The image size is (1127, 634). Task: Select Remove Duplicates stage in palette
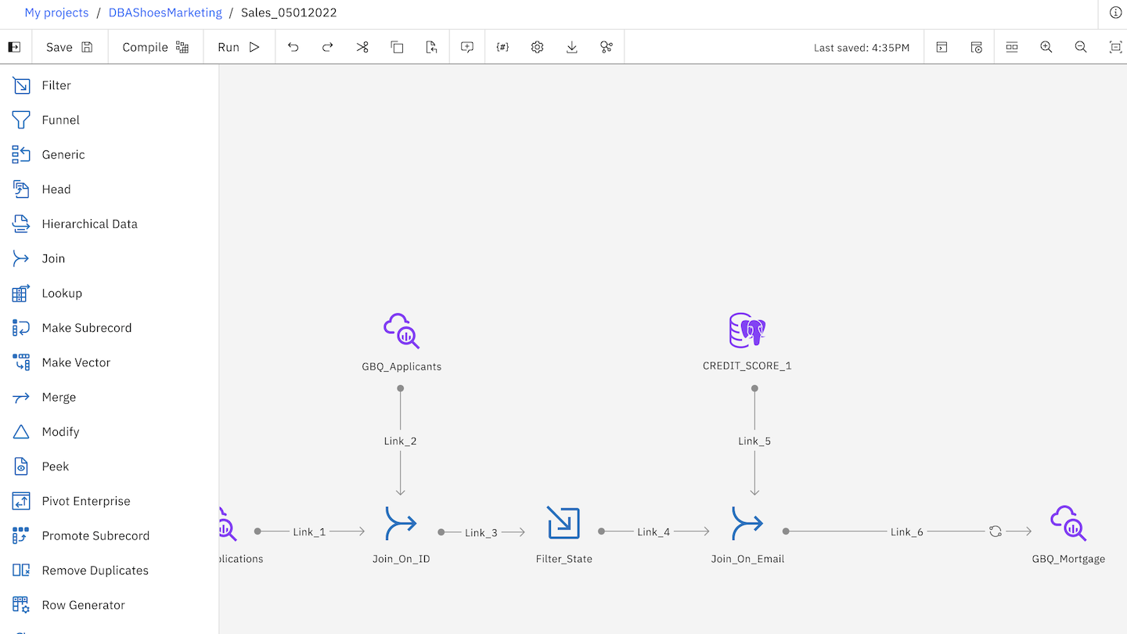click(x=95, y=571)
